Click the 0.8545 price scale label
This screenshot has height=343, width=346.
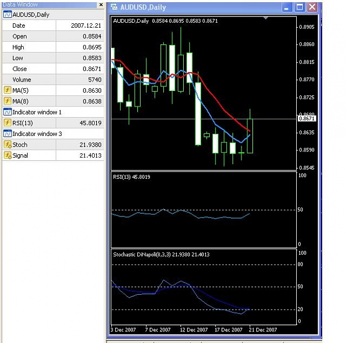[307, 168]
